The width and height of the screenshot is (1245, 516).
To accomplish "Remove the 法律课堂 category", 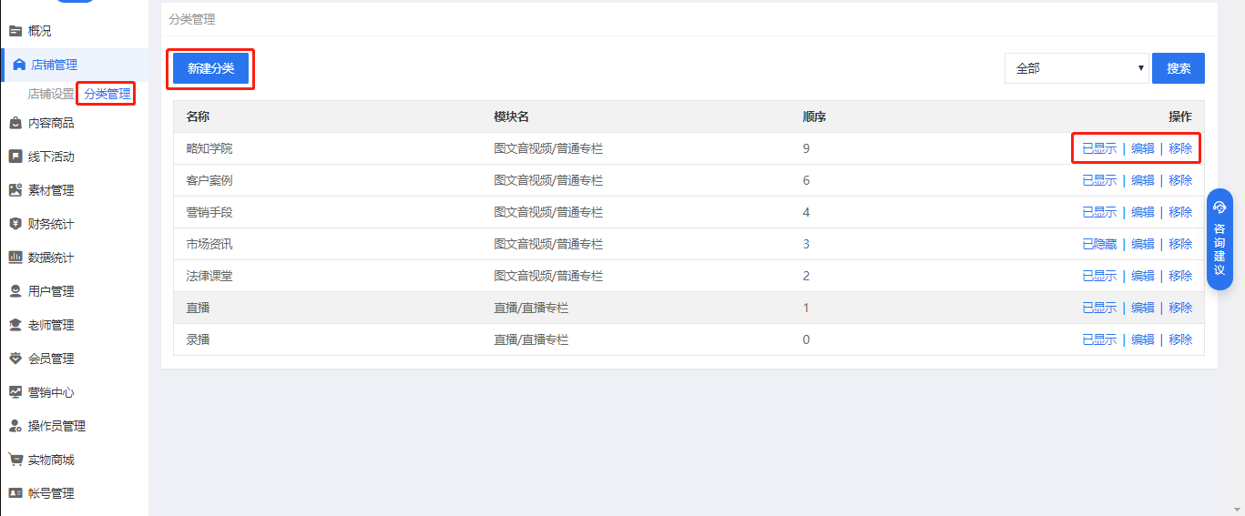I will [1180, 276].
